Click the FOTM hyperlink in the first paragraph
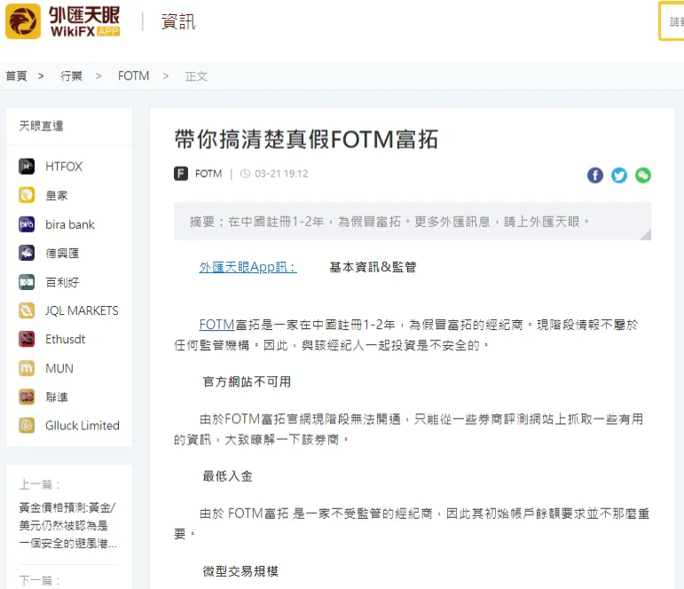Screen dimensions: 684x589 click(216, 325)
